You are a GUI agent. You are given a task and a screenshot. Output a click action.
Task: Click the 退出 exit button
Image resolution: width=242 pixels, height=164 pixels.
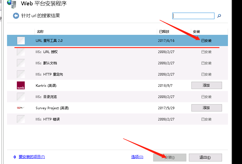[x=205, y=157]
